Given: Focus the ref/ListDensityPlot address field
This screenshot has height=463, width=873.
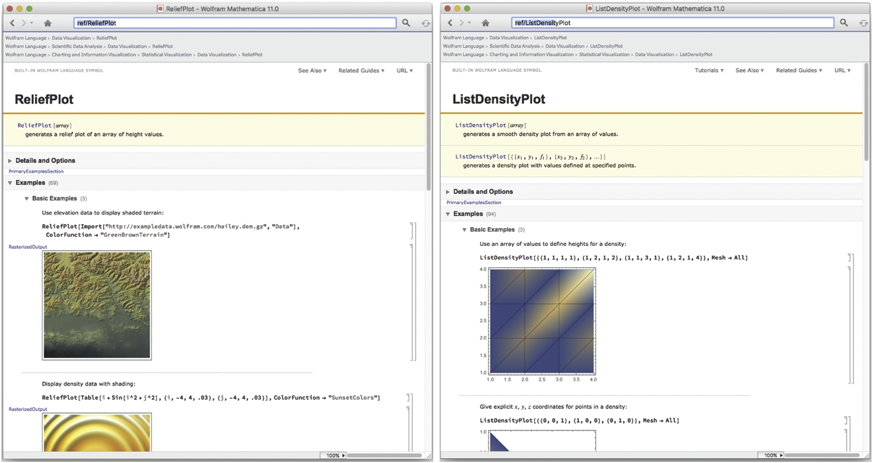Looking at the screenshot, I should pyautogui.click(x=673, y=23).
